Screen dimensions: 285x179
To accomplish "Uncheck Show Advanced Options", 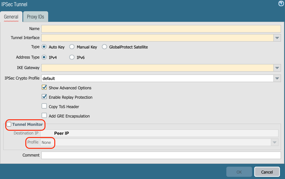I will (44, 88).
